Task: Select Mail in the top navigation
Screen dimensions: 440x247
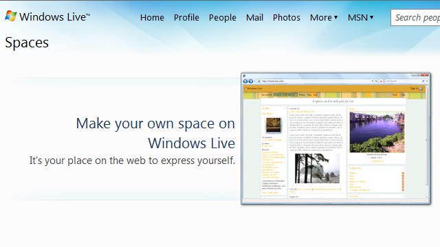Action: [x=254, y=18]
